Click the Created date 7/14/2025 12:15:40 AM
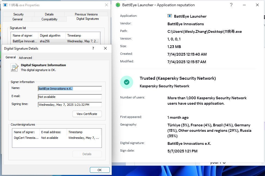 tap(187, 54)
